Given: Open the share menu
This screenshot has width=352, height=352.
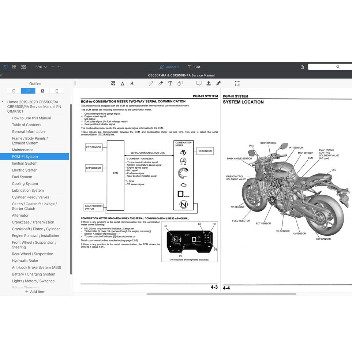Looking at the screenshot, I should [302, 67].
